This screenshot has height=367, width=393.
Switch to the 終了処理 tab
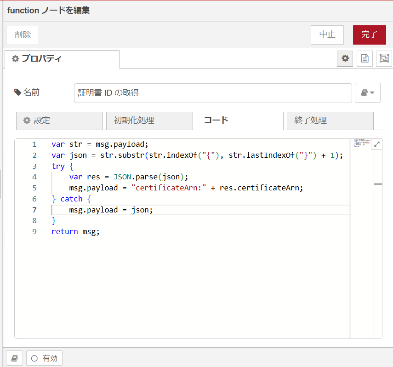pyautogui.click(x=330, y=120)
